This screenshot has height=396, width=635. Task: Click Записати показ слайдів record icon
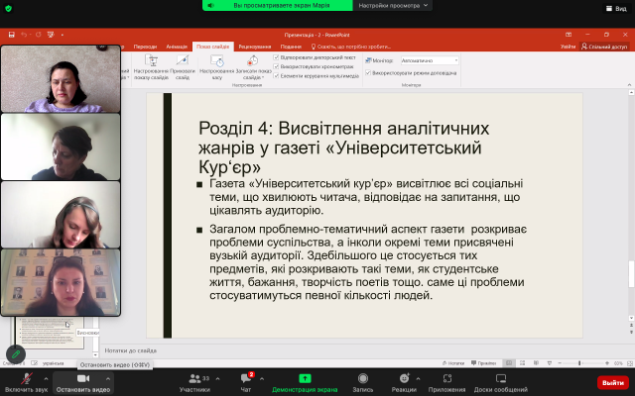253,67
